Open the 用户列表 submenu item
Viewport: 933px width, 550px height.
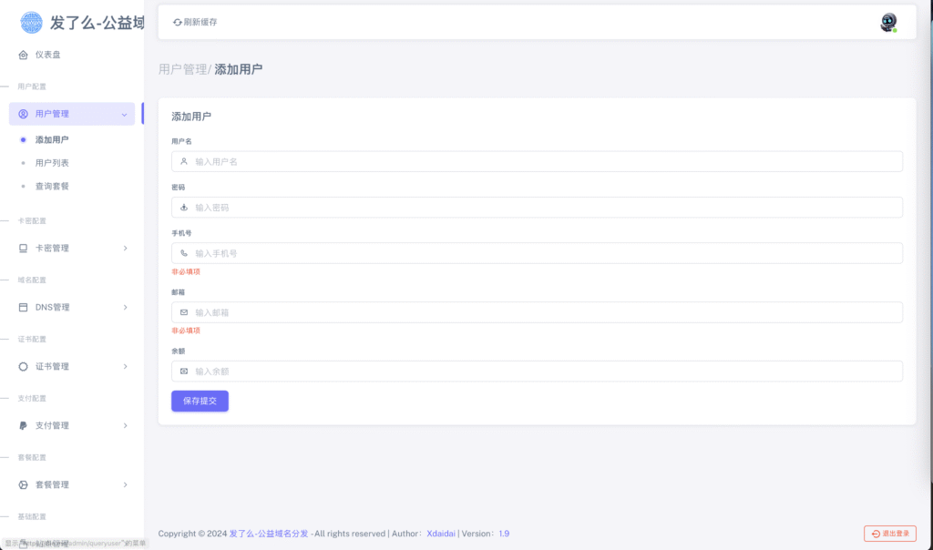pyautogui.click(x=52, y=163)
